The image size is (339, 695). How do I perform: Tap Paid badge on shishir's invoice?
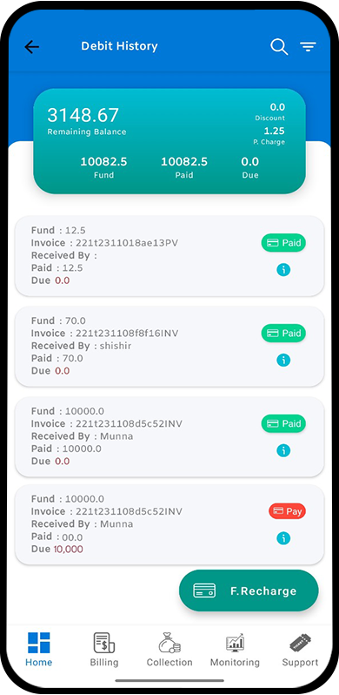click(283, 334)
